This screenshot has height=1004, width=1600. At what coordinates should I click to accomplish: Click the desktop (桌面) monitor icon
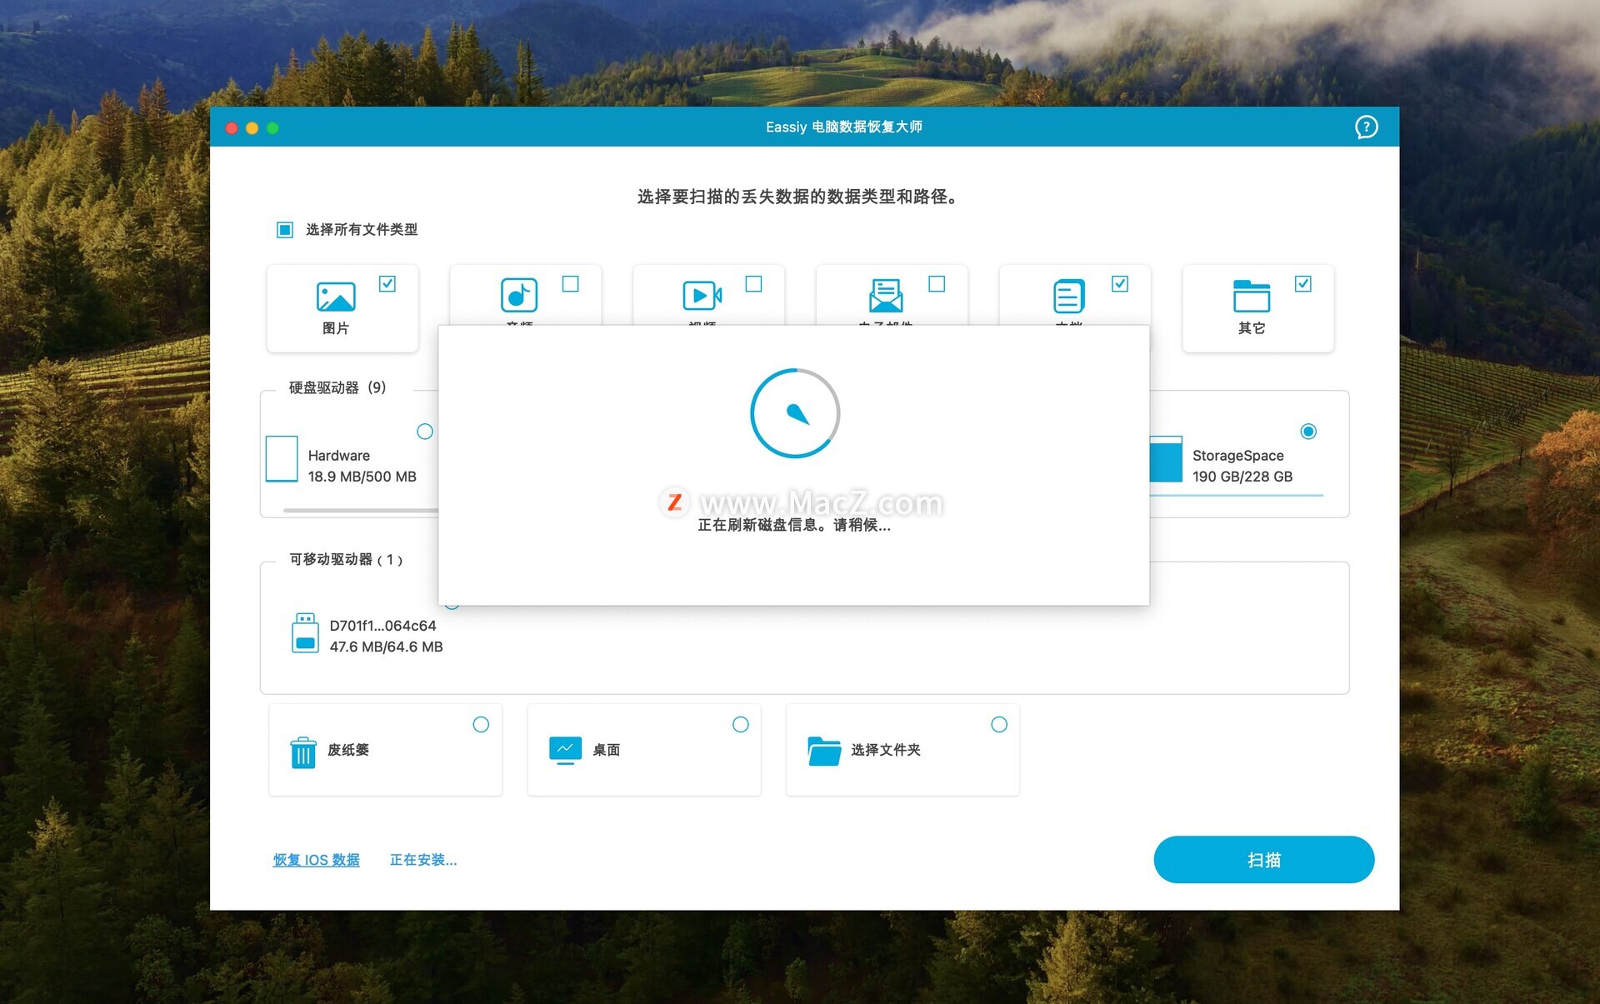[x=565, y=750]
